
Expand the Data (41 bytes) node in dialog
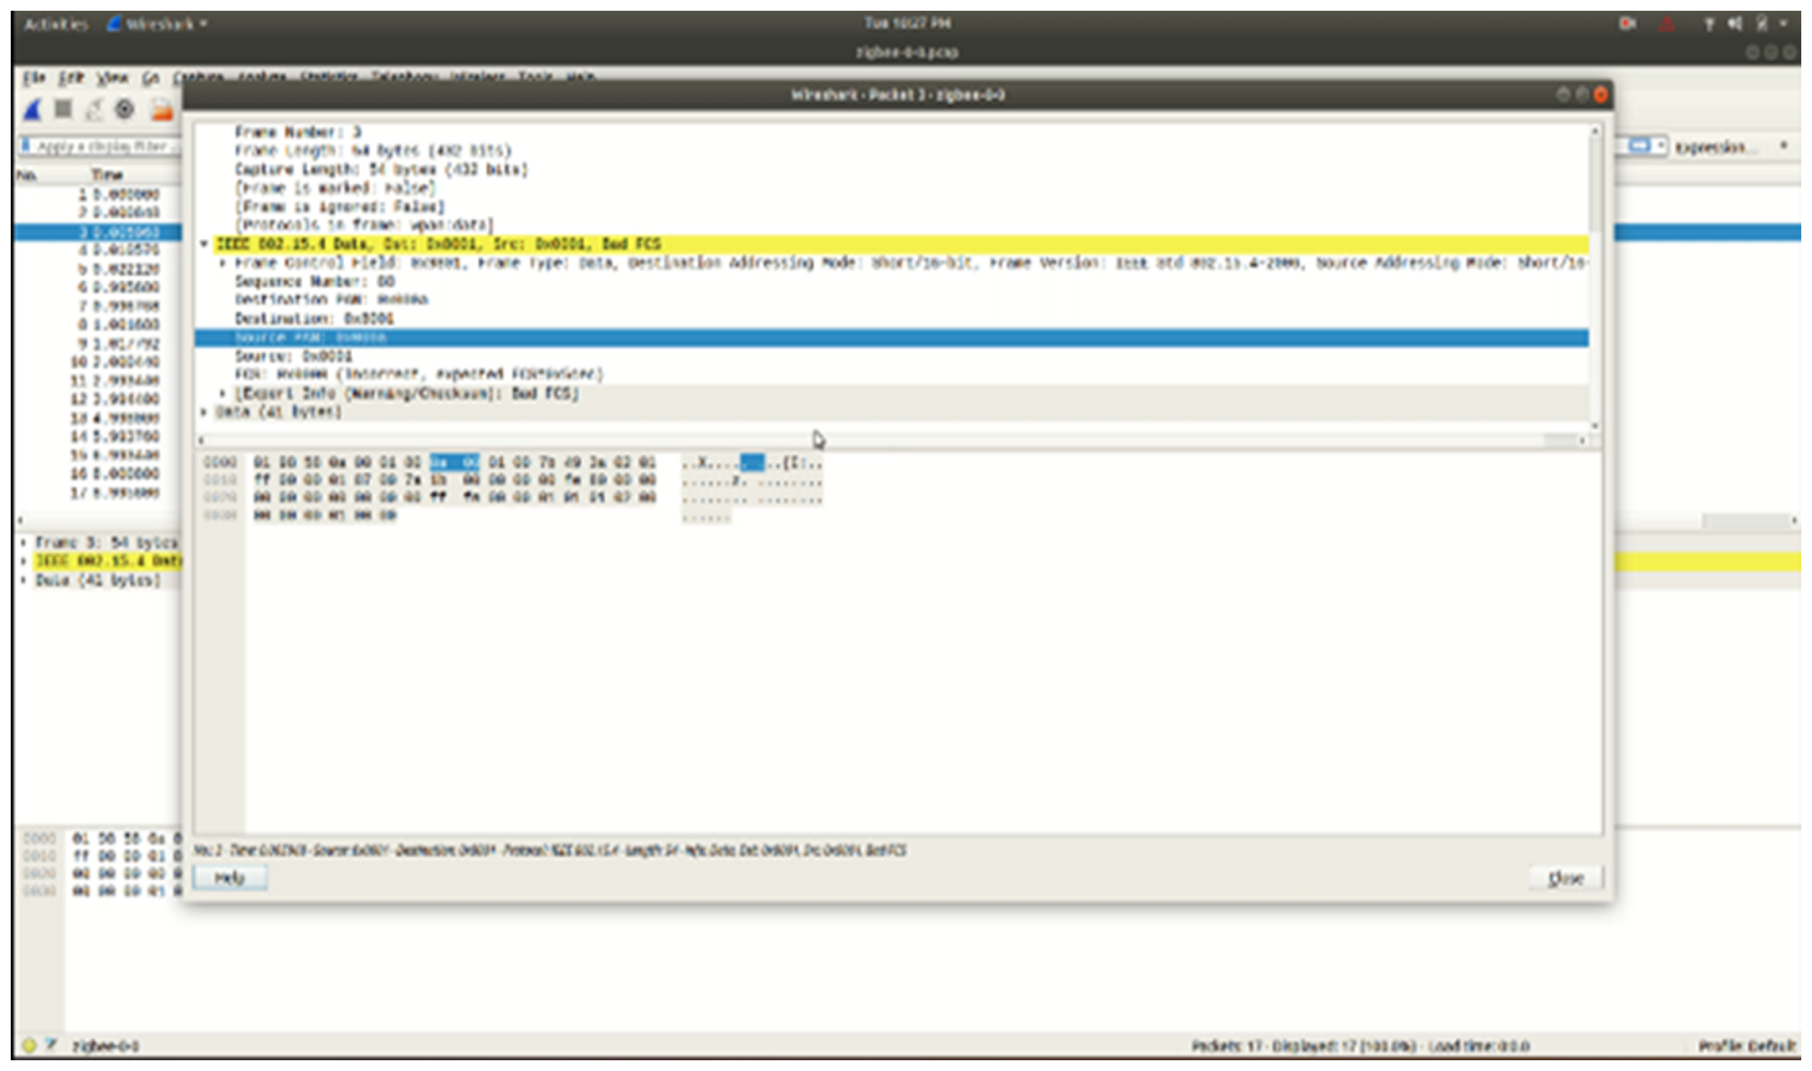(x=204, y=412)
